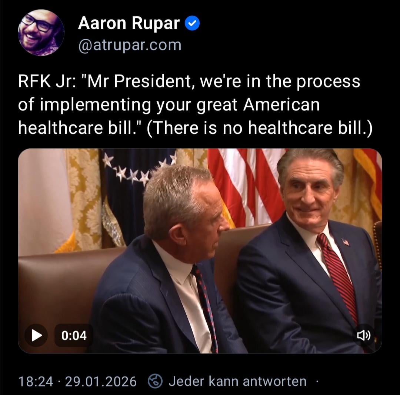Visit the @atrupar.com handle link
The width and height of the screenshot is (400, 395).
(130, 45)
